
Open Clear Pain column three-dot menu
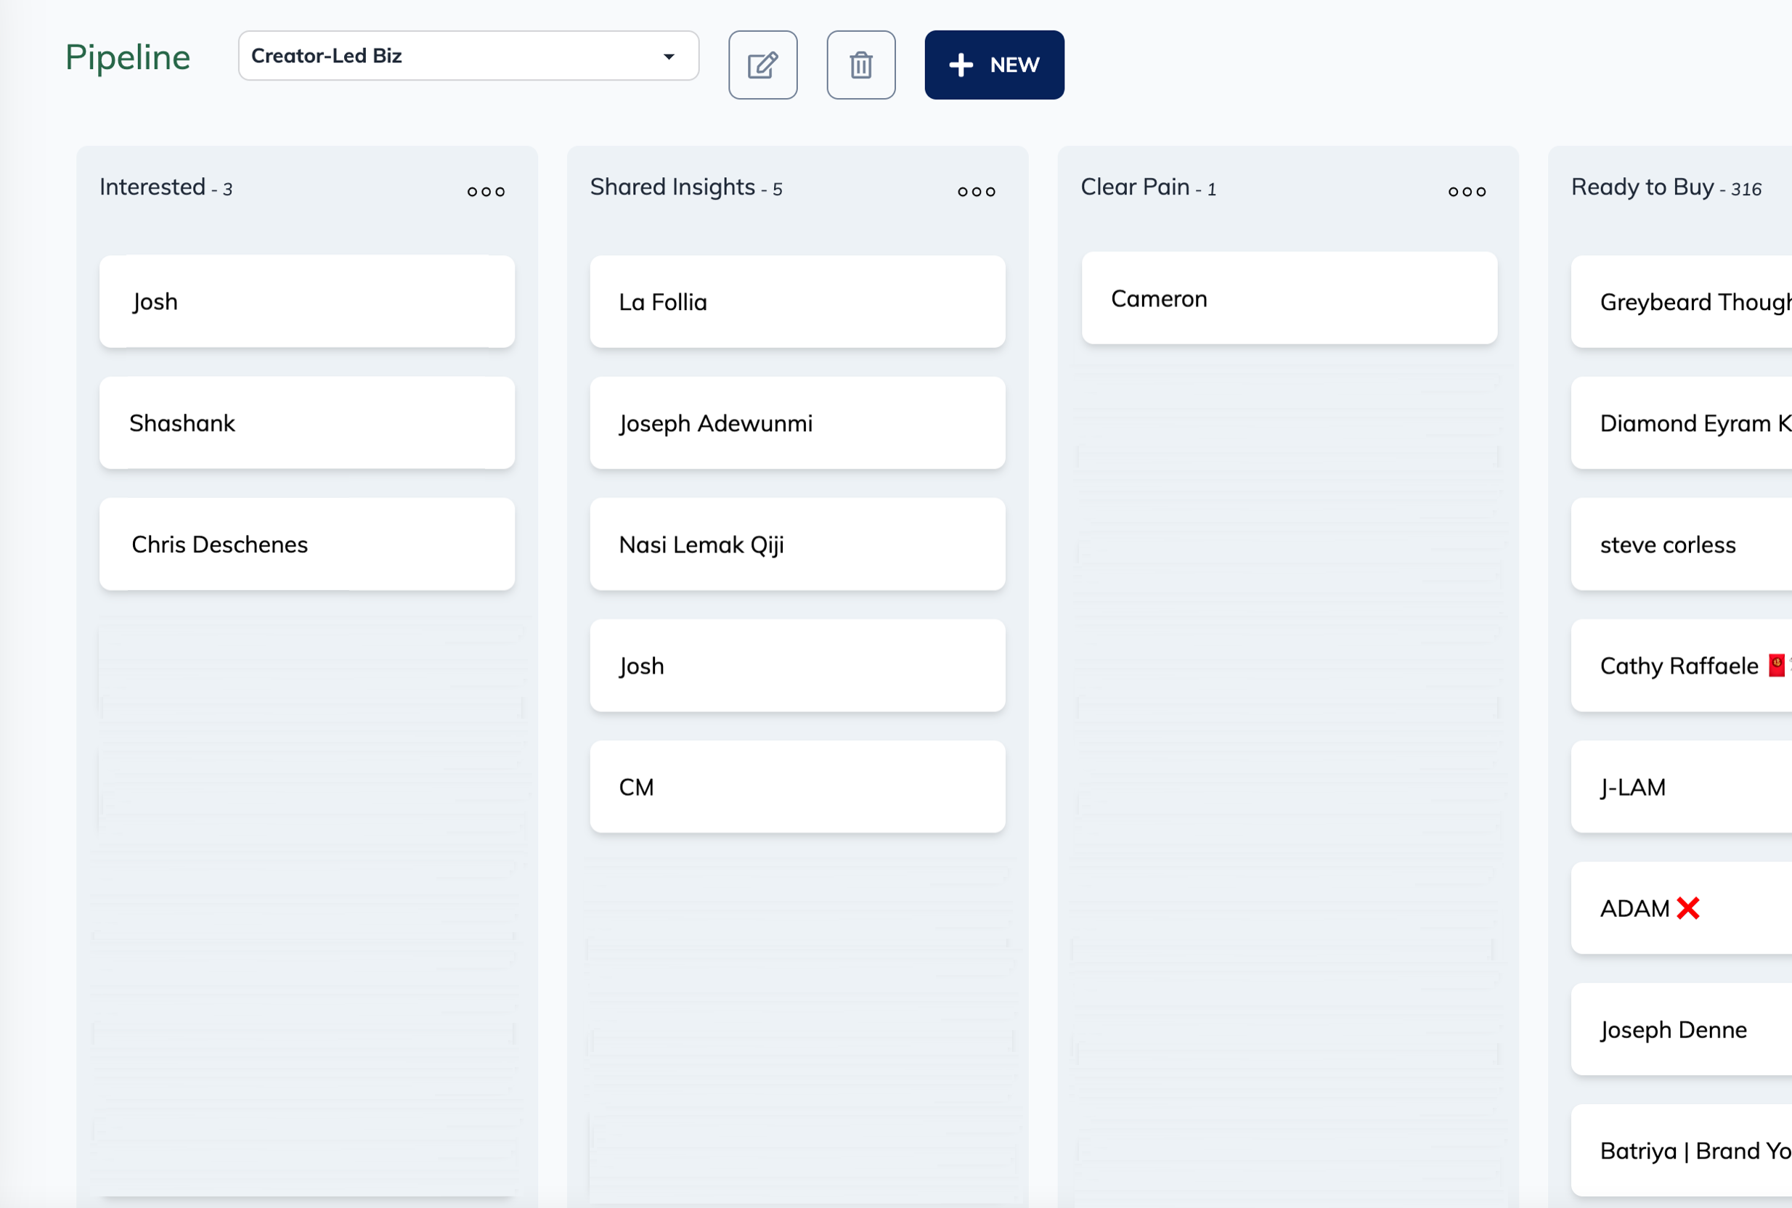pyautogui.click(x=1466, y=191)
